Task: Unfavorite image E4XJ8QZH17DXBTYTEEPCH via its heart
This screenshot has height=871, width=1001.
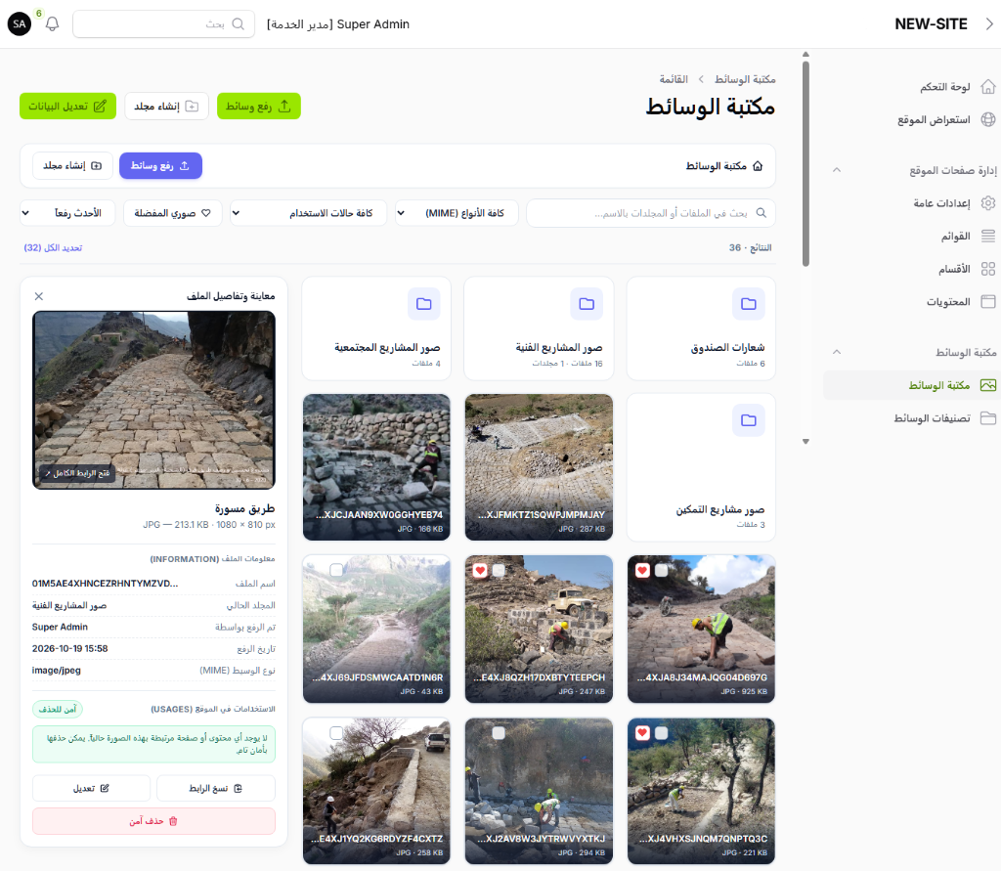Action: [480, 570]
